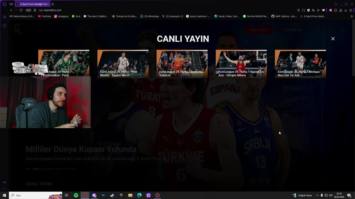Screen dimensions: 355x199
Task: Open Spotify from the taskbar
Action: tap(76, 195)
